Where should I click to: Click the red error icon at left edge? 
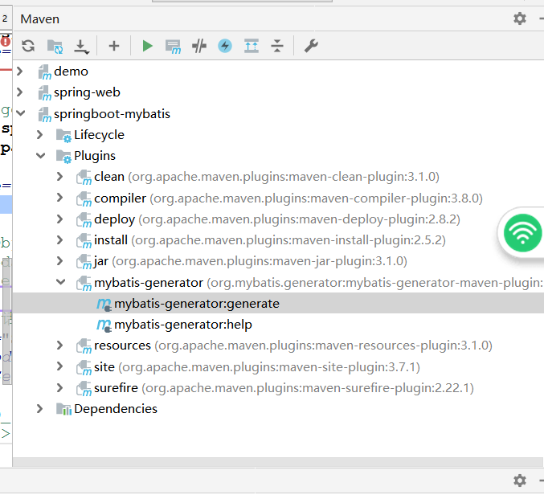(6, 42)
